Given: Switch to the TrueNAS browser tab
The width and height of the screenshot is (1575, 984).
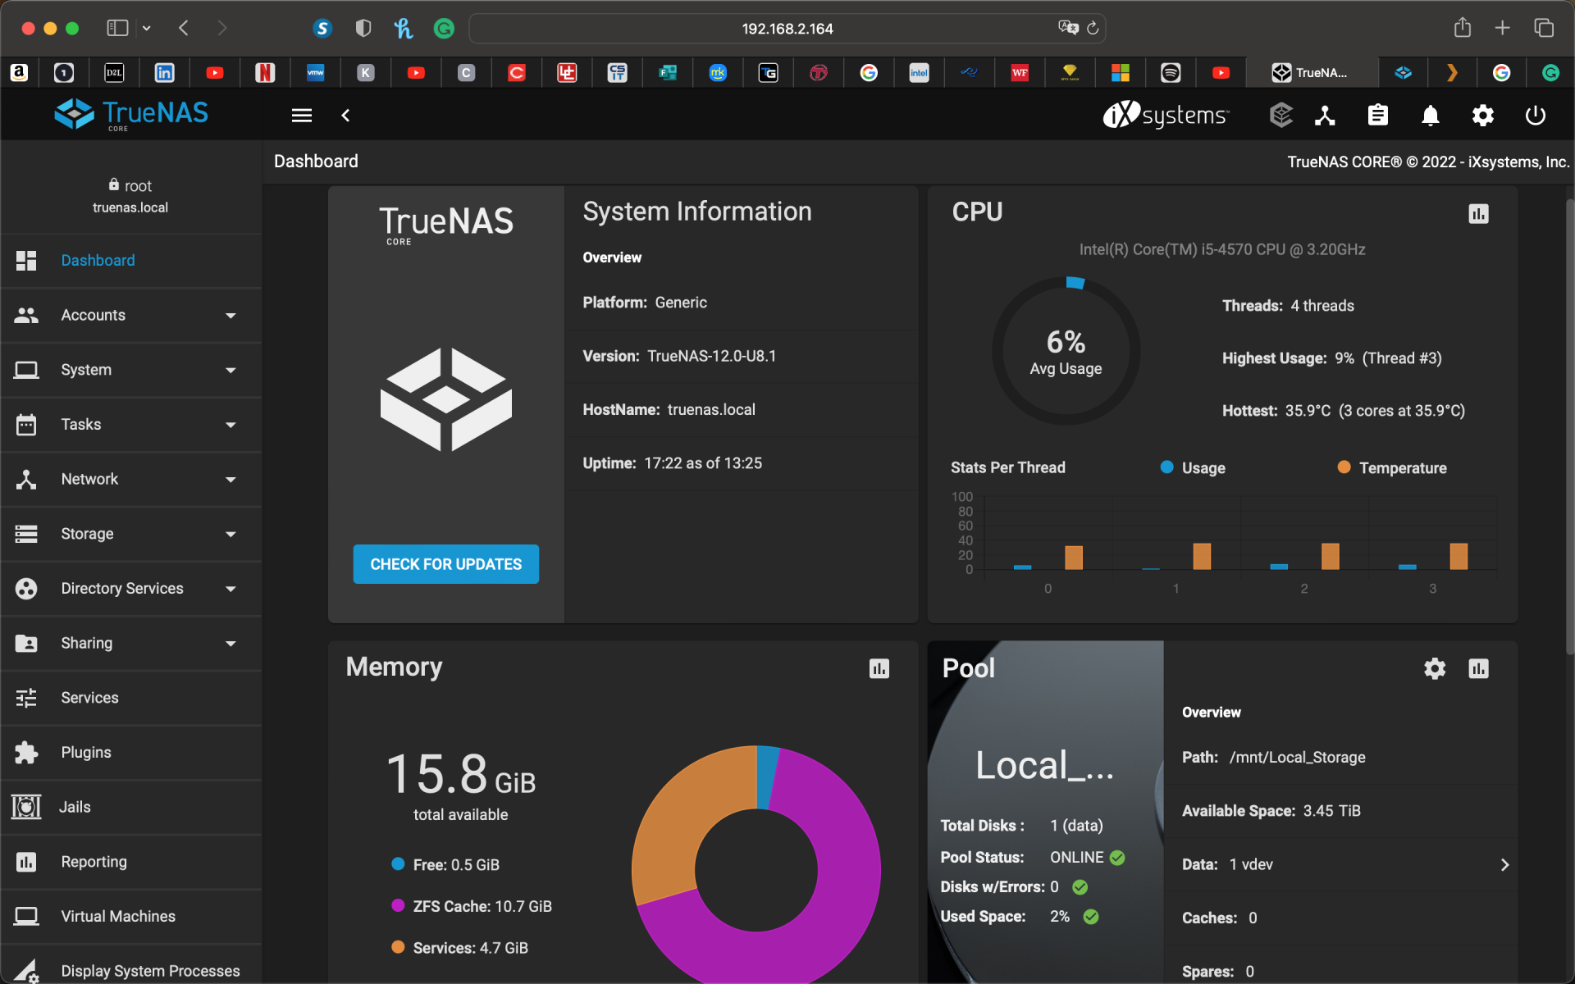Looking at the screenshot, I should [x=1311, y=73].
